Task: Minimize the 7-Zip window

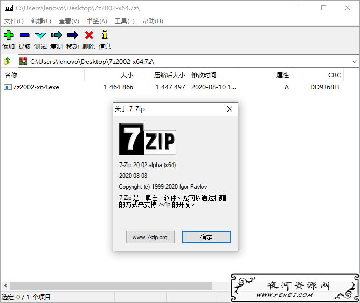Action: [x=300, y=8]
